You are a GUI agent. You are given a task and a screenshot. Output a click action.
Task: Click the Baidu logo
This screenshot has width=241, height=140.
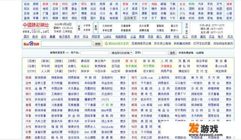31,44
